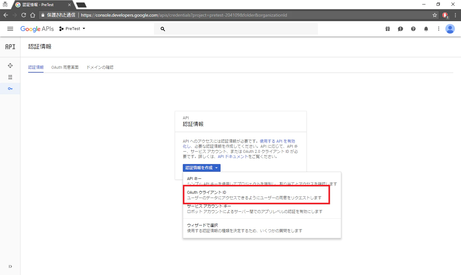Open the API dashboard sidebar icon
The width and height of the screenshot is (461, 275).
click(10, 66)
